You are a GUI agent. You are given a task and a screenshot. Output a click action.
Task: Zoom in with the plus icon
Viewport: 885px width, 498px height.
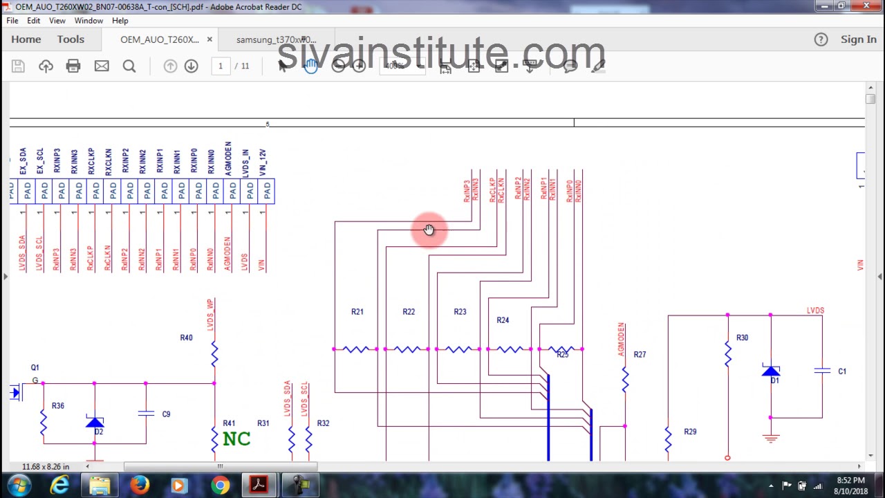pyautogui.click(x=359, y=66)
